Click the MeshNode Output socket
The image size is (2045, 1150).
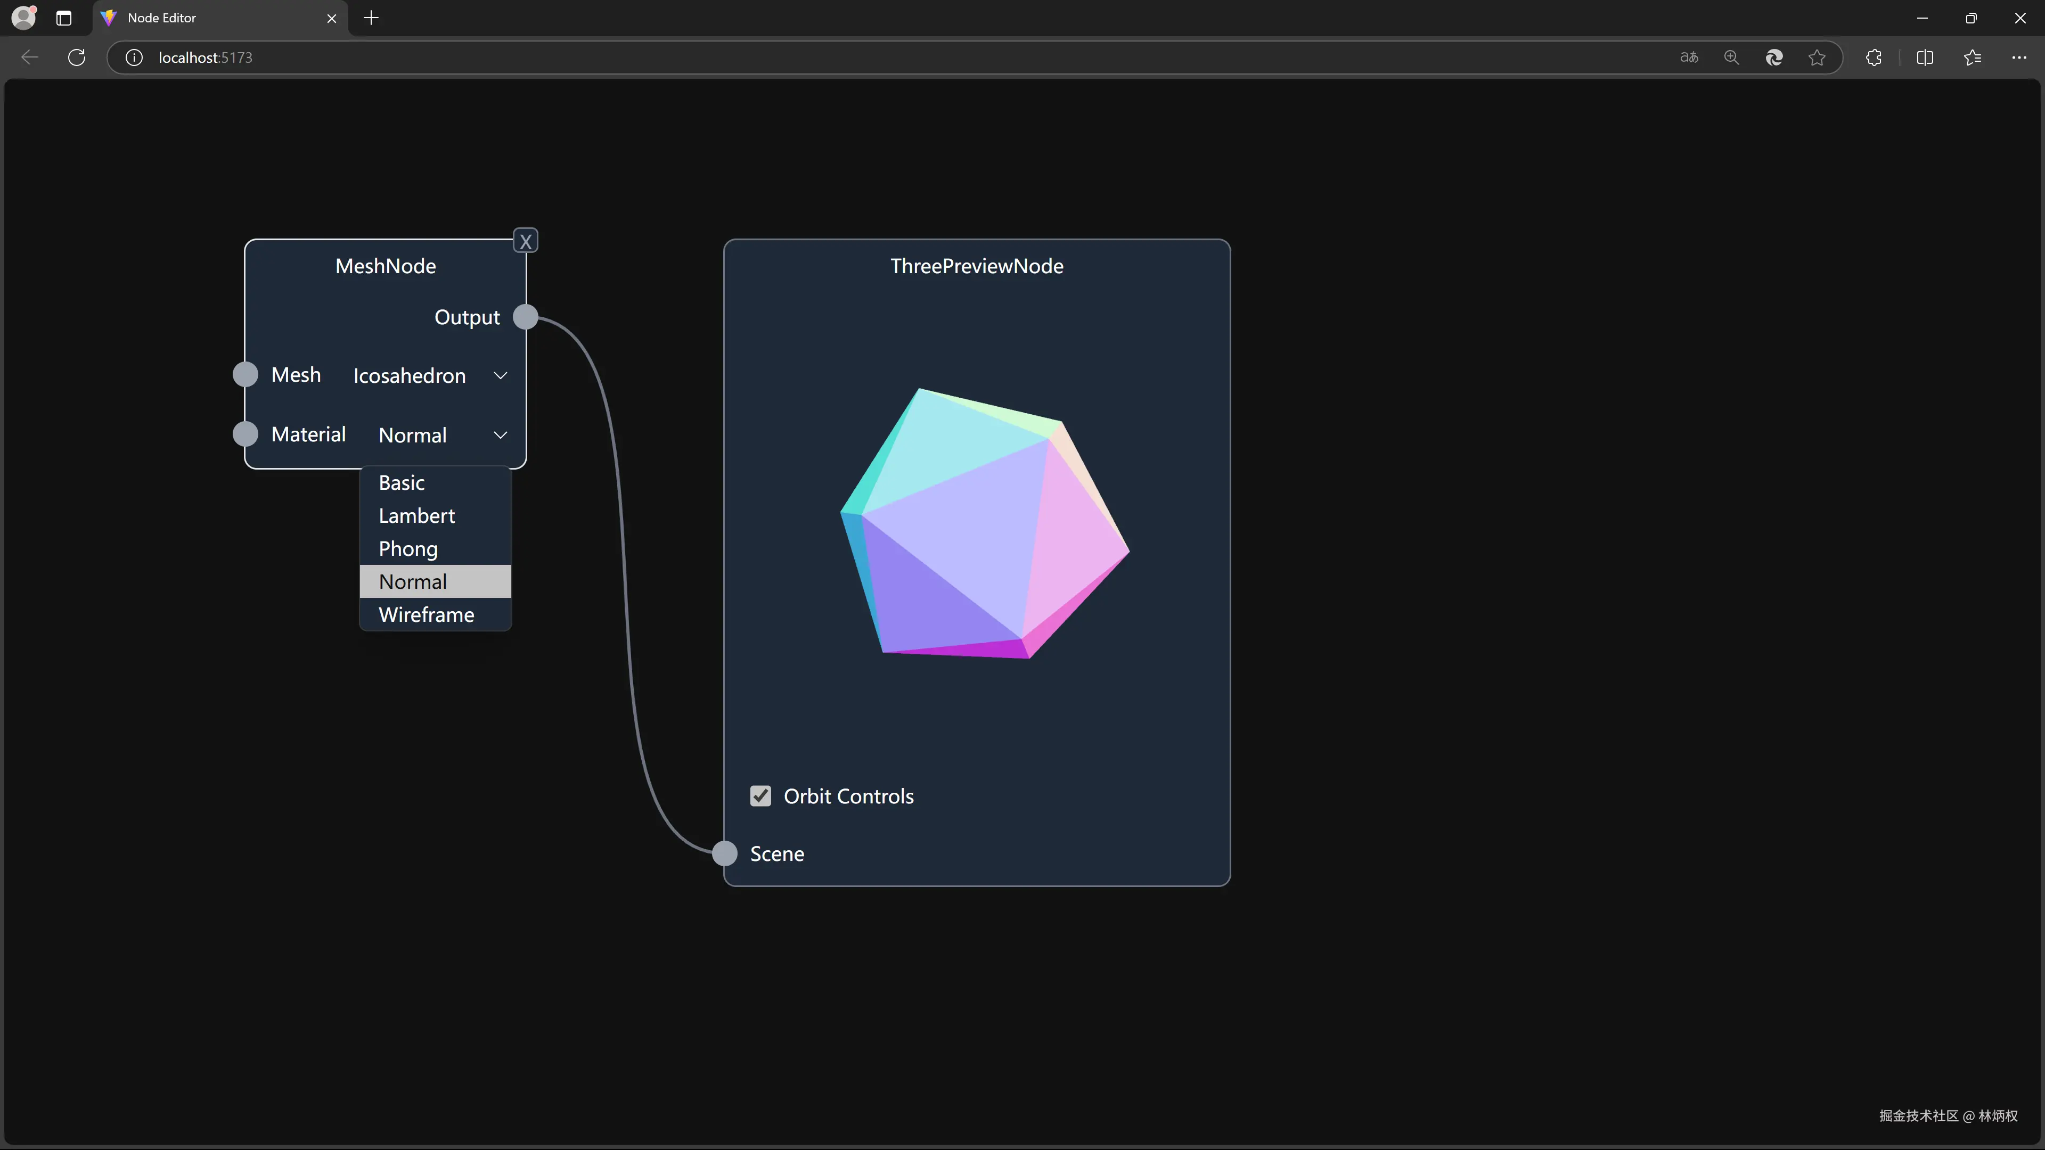[526, 317]
